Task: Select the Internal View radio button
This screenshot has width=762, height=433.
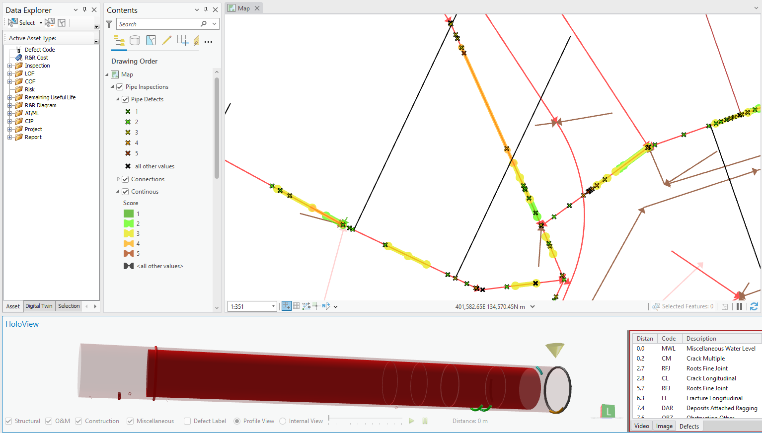Action: point(283,421)
